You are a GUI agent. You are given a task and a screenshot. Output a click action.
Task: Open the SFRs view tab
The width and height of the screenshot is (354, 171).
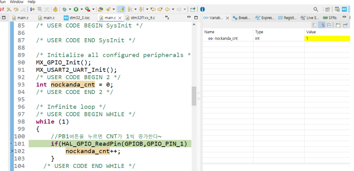330,18
